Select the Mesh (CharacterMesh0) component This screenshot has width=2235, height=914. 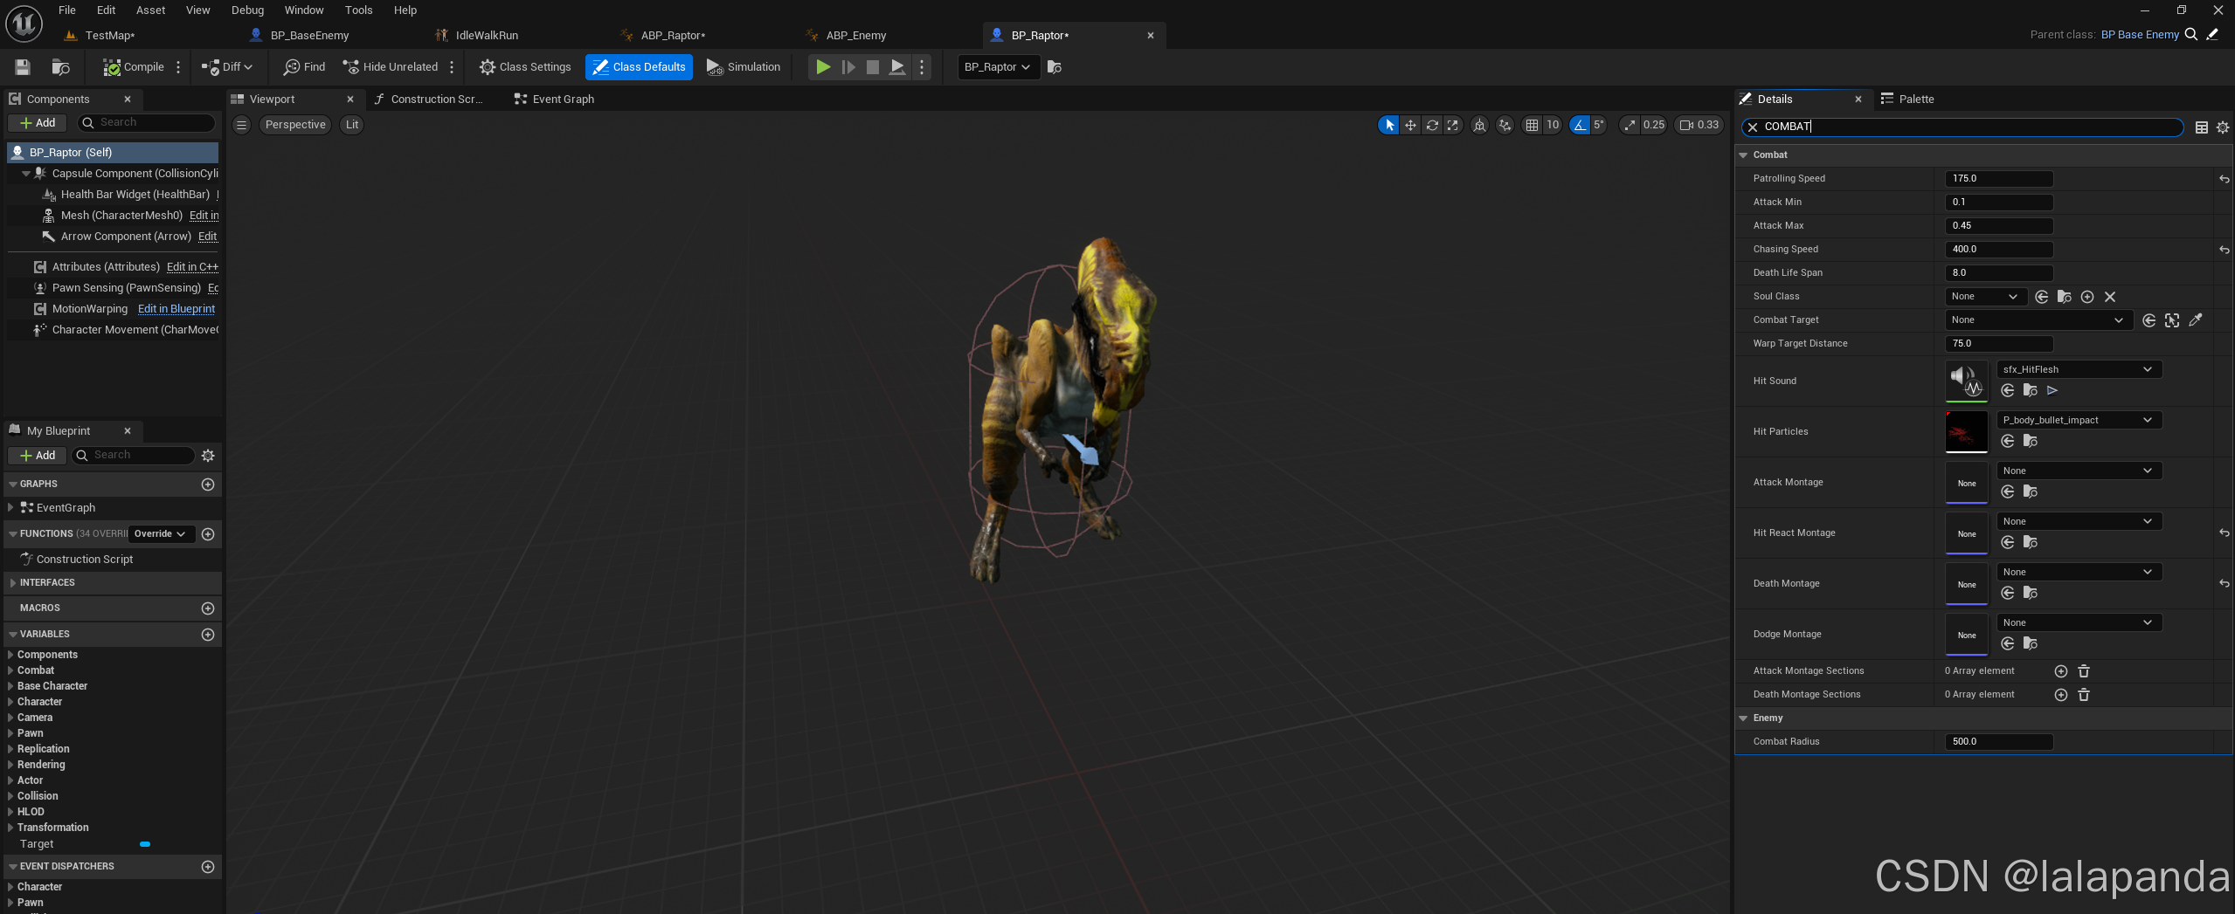[121, 216]
